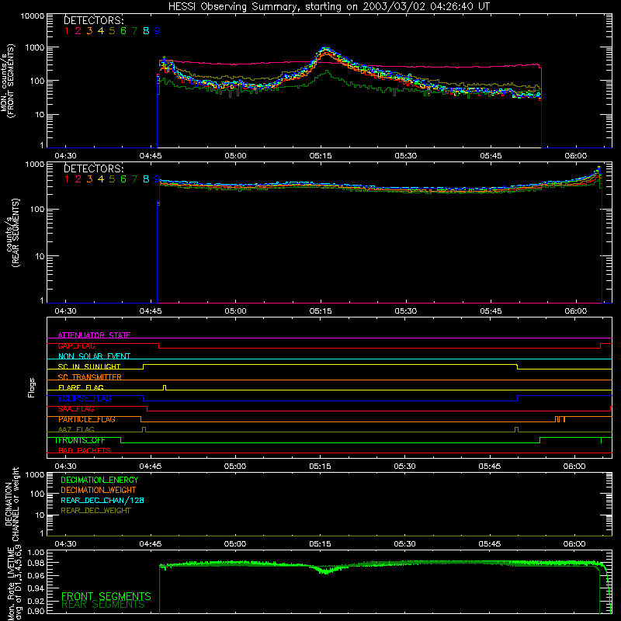Select detector 4 in the front segments legend

point(101,31)
